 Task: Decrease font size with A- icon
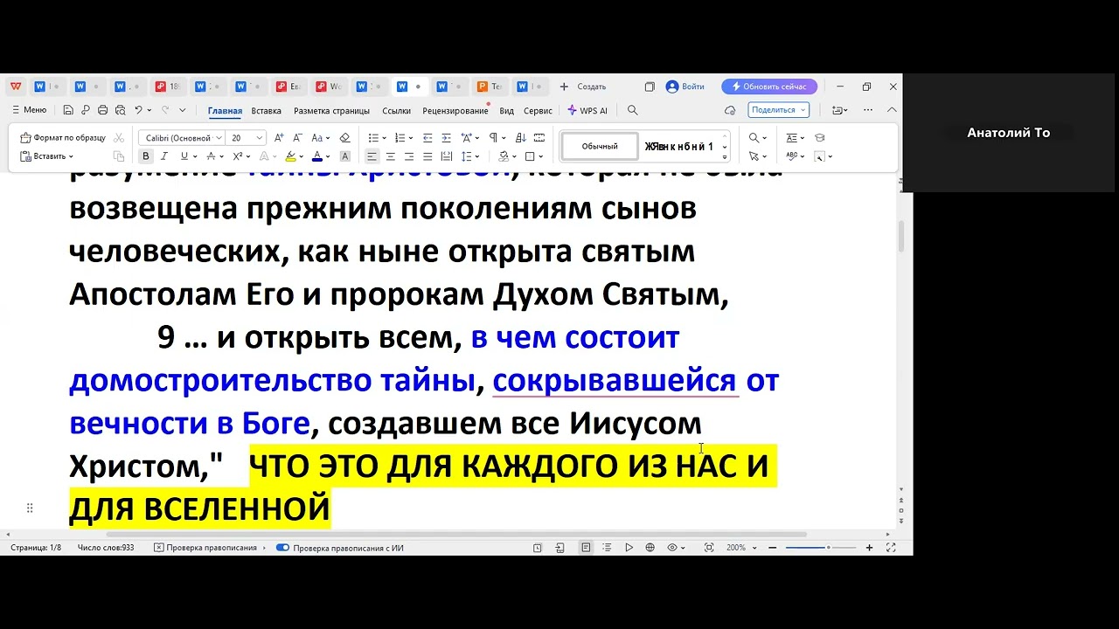coord(297,138)
